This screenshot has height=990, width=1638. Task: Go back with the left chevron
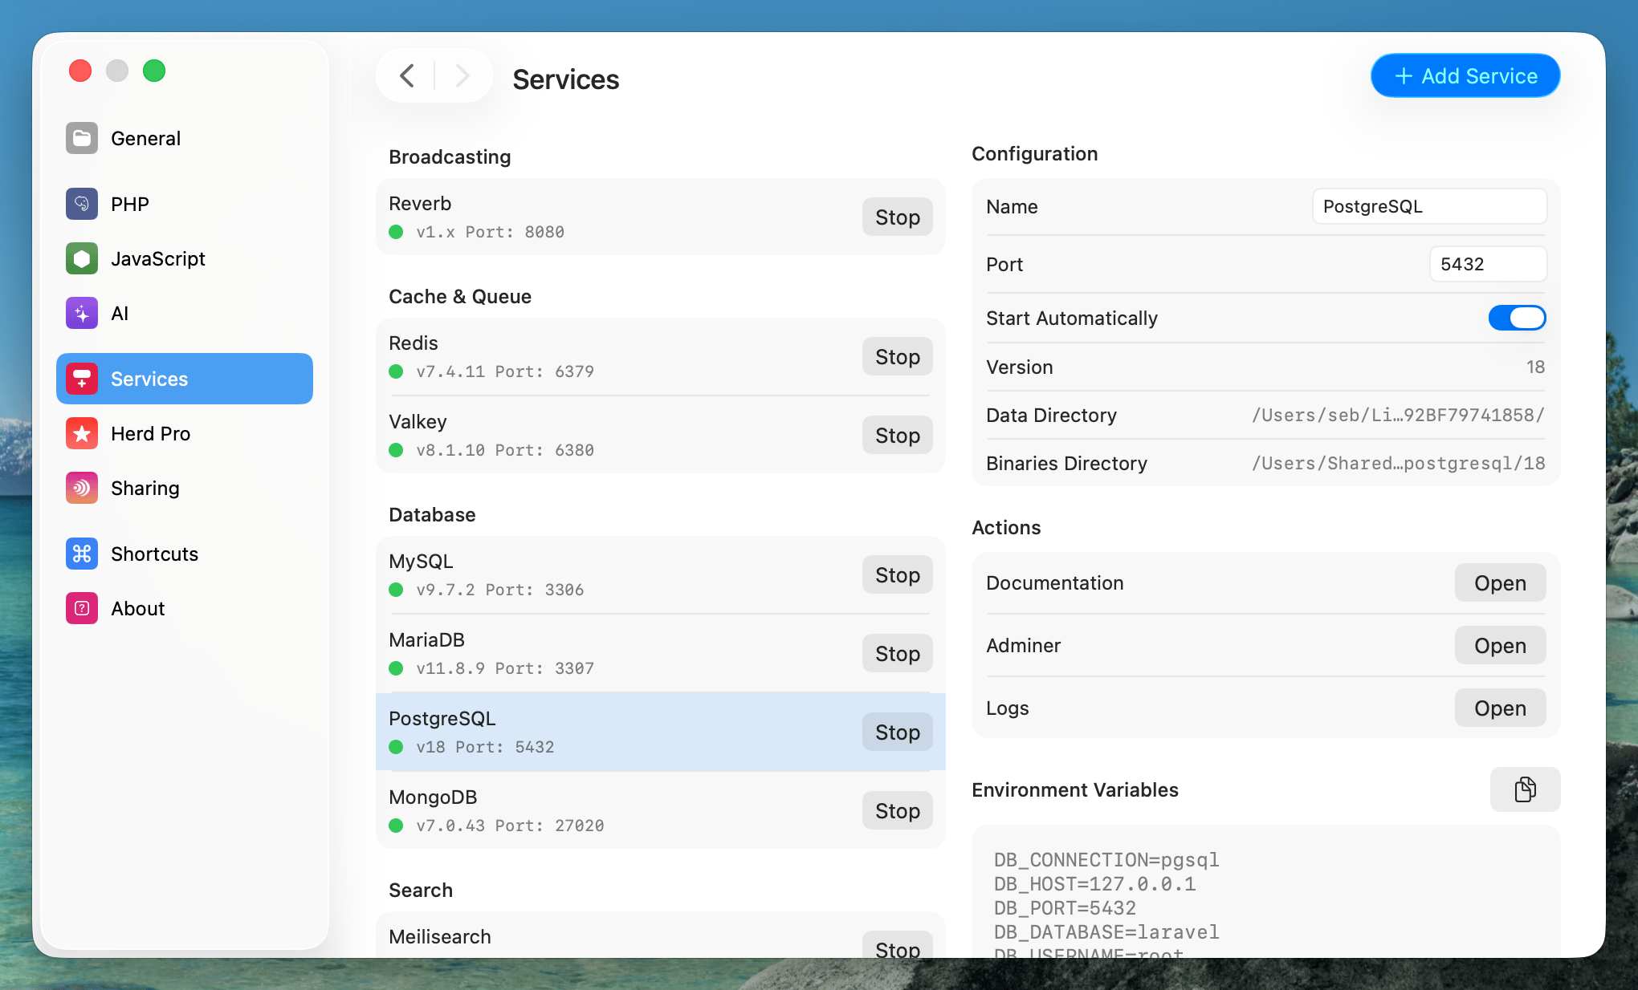pyautogui.click(x=407, y=76)
